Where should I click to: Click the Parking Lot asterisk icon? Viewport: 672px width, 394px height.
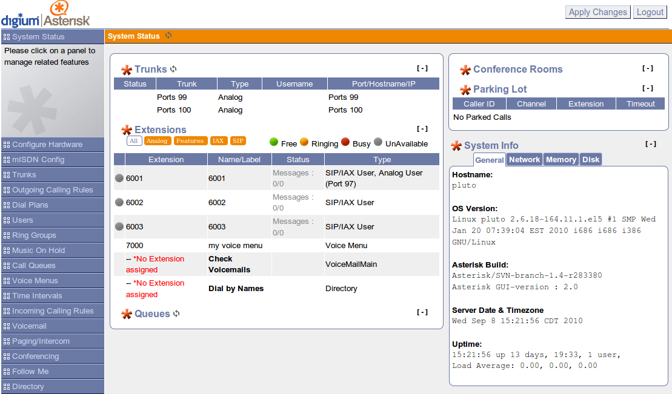[x=465, y=90]
